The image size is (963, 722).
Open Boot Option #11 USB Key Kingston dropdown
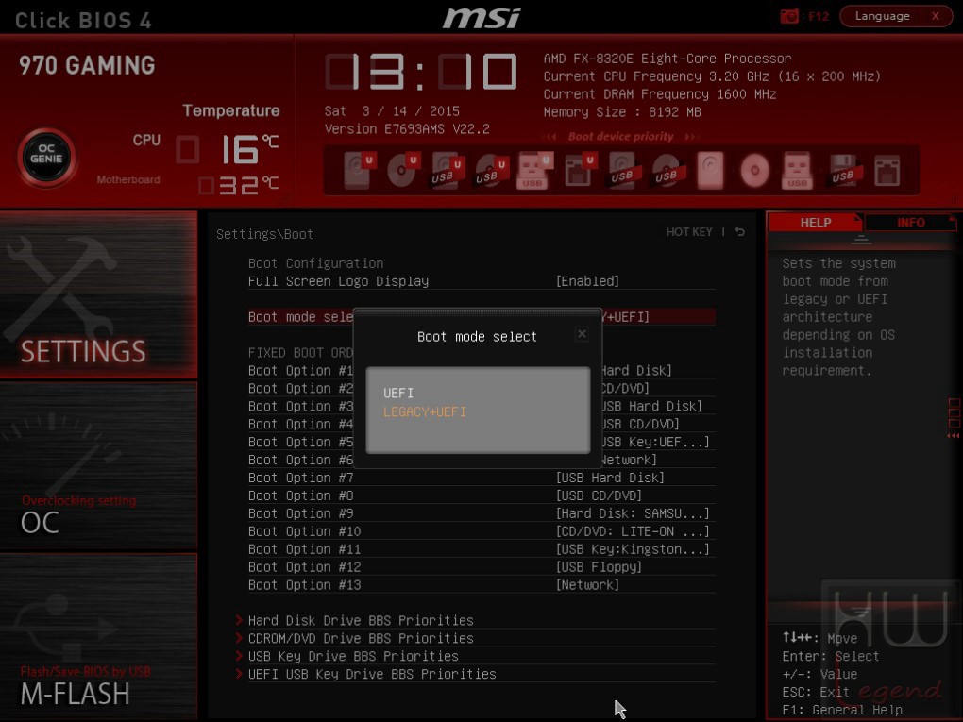click(x=633, y=549)
